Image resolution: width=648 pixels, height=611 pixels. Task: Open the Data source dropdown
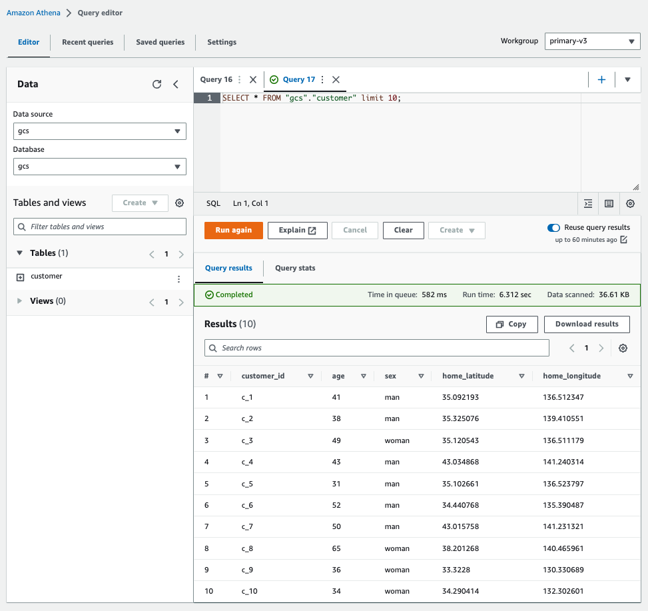pos(99,131)
